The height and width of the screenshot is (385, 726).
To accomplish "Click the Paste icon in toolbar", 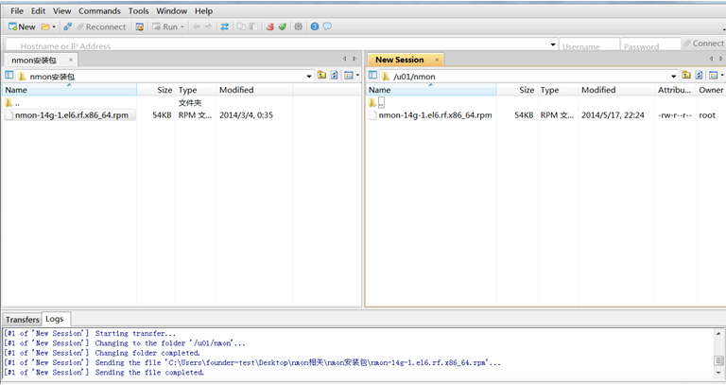I will (x=253, y=26).
